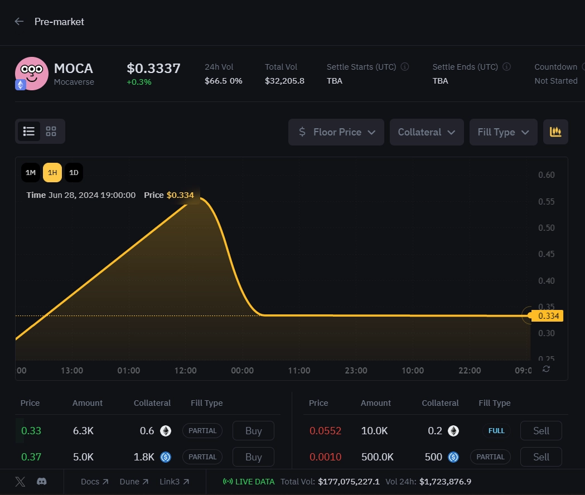Image resolution: width=585 pixels, height=495 pixels.
Task: Click the back arrow beside Pre-market
Action: 19,21
